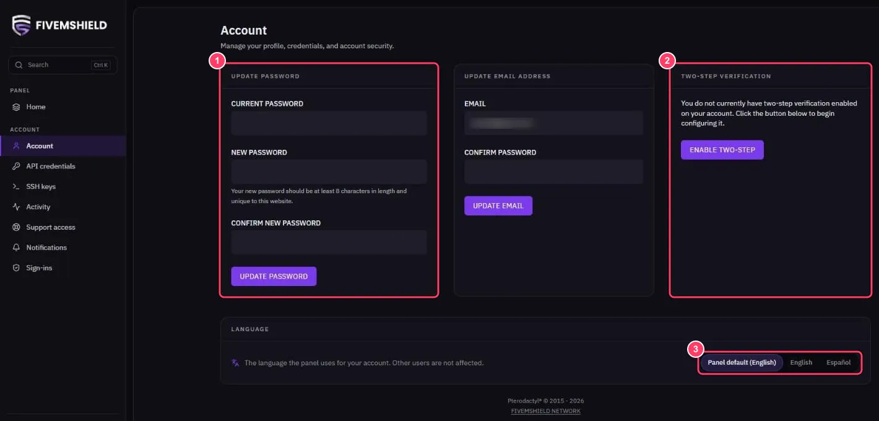
Task: Click the "Pterodactyl® © 2015 - 2026" footer text
Action: (546, 401)
